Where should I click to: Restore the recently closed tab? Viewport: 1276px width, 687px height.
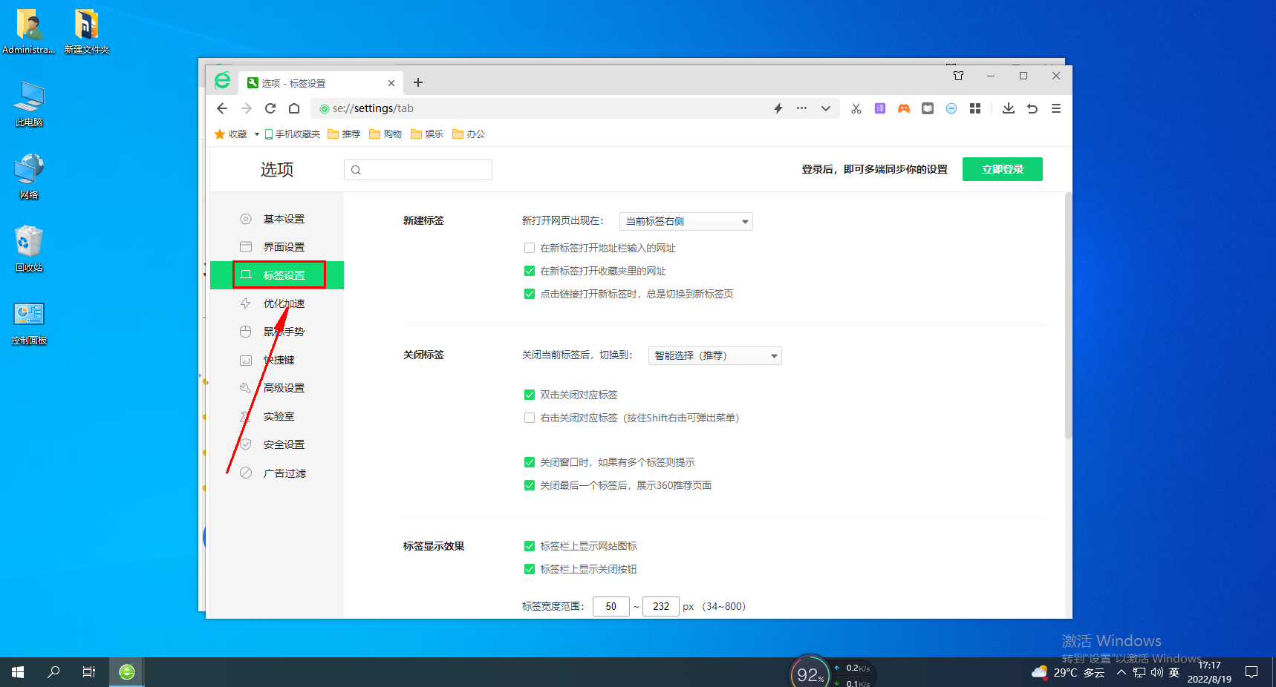[1032, 108]
